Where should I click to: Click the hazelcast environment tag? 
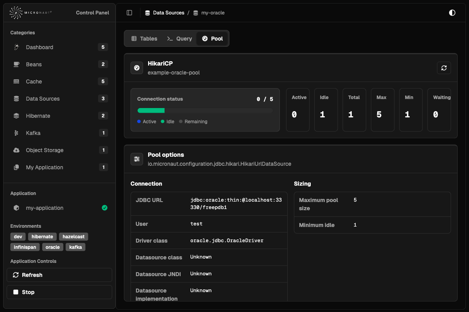74,237
